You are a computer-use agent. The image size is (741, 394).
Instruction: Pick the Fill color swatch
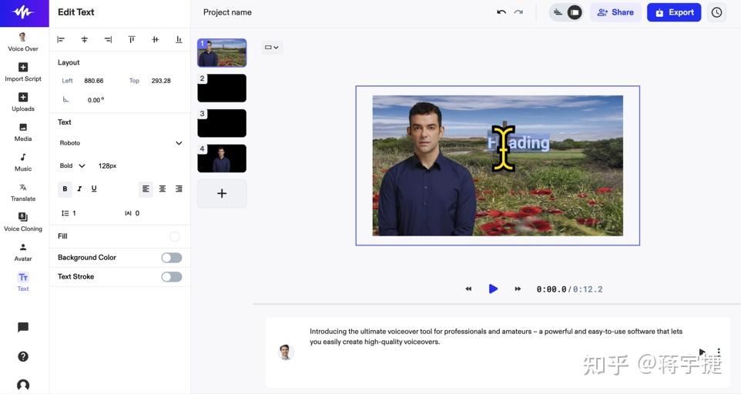coord(175,237)
